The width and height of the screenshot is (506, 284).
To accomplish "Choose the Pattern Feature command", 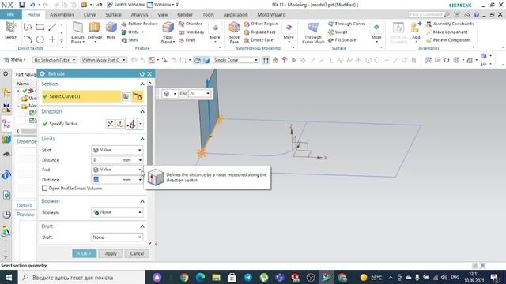I will pos(139,24).
